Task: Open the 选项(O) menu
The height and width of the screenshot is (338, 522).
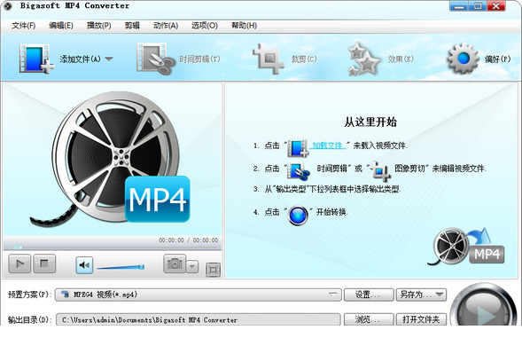Action: [205, 26]
